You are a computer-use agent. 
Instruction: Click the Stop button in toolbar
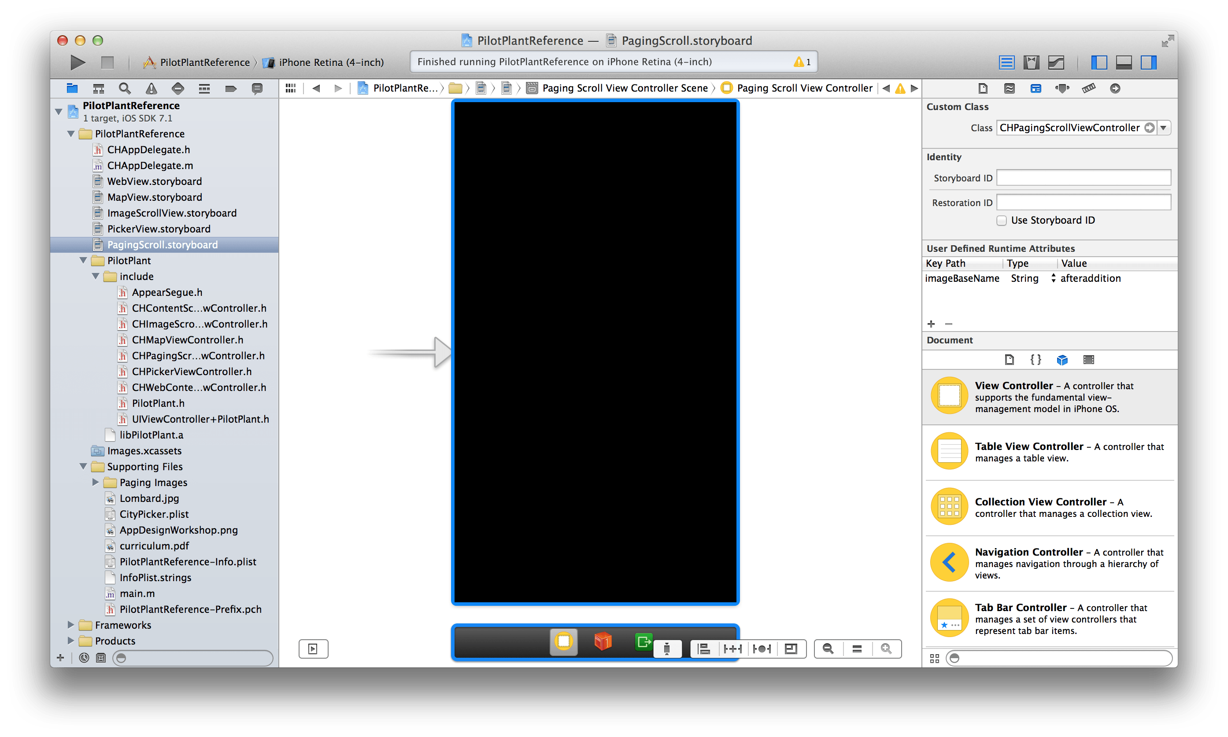pos(107,63)
